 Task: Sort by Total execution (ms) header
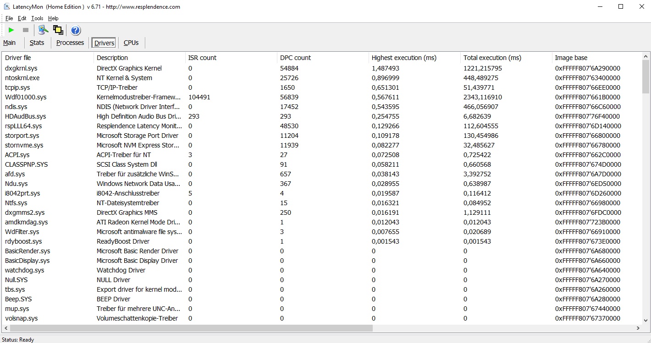pyautogui.click(x=506, y=58)
